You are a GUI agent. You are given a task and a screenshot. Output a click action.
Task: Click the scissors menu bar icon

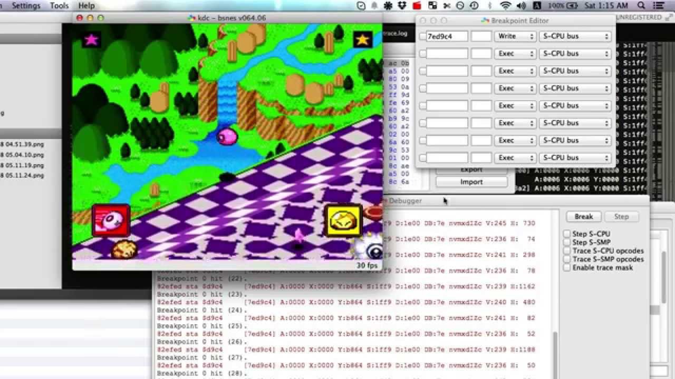(446, 6)
